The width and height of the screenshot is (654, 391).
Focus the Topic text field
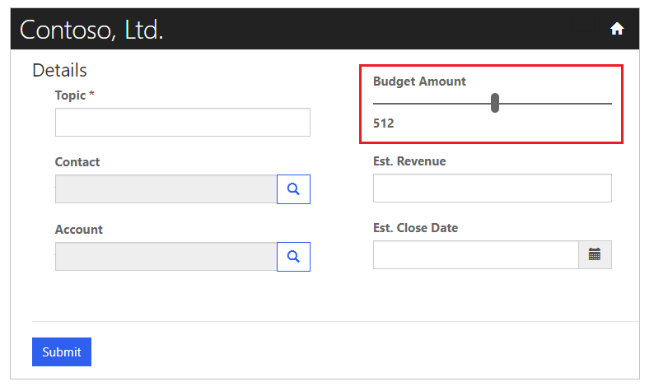(182, 122)
